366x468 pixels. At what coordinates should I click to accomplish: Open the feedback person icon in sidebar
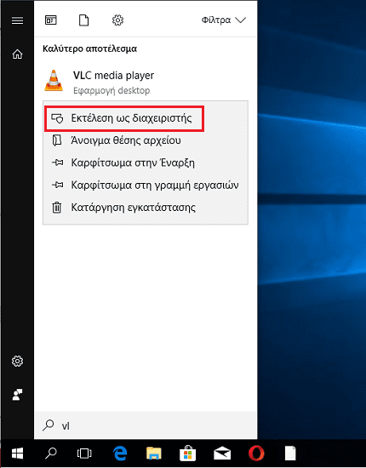(x=17, y=395)
